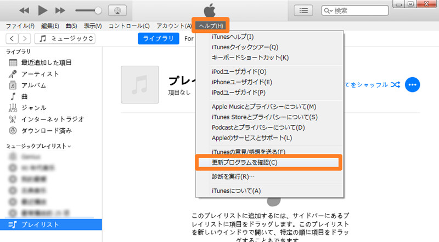Choose 更新プログラムを確認(C) menu item
Viewport: 439px width, 242px height.
point(269,163)
